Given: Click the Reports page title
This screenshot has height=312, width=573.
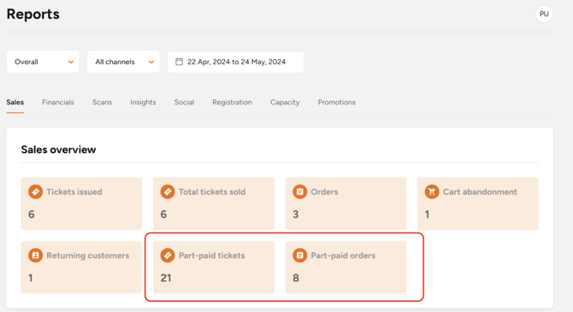Looking at the screenshot, I should coord(32,14).
